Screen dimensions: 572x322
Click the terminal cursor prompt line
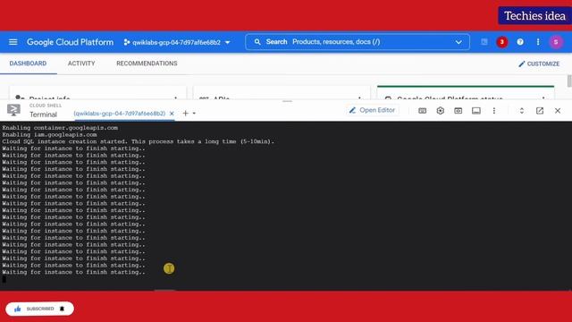(x=4, y=279)
